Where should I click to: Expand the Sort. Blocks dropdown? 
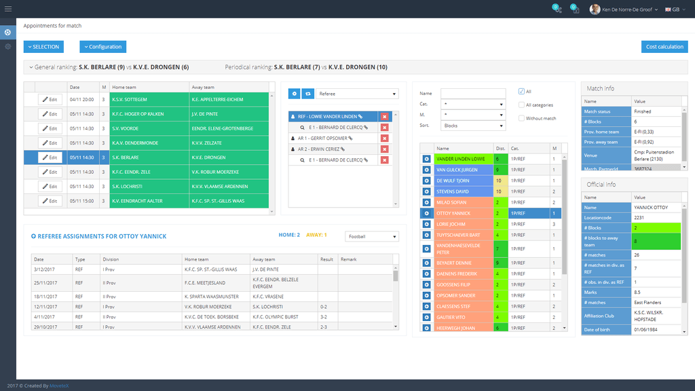[472, 126]
